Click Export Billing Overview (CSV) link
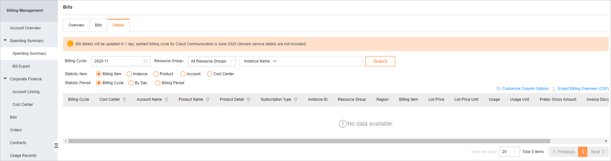This screenshot has width=611, height=161. tap(583, 89)
